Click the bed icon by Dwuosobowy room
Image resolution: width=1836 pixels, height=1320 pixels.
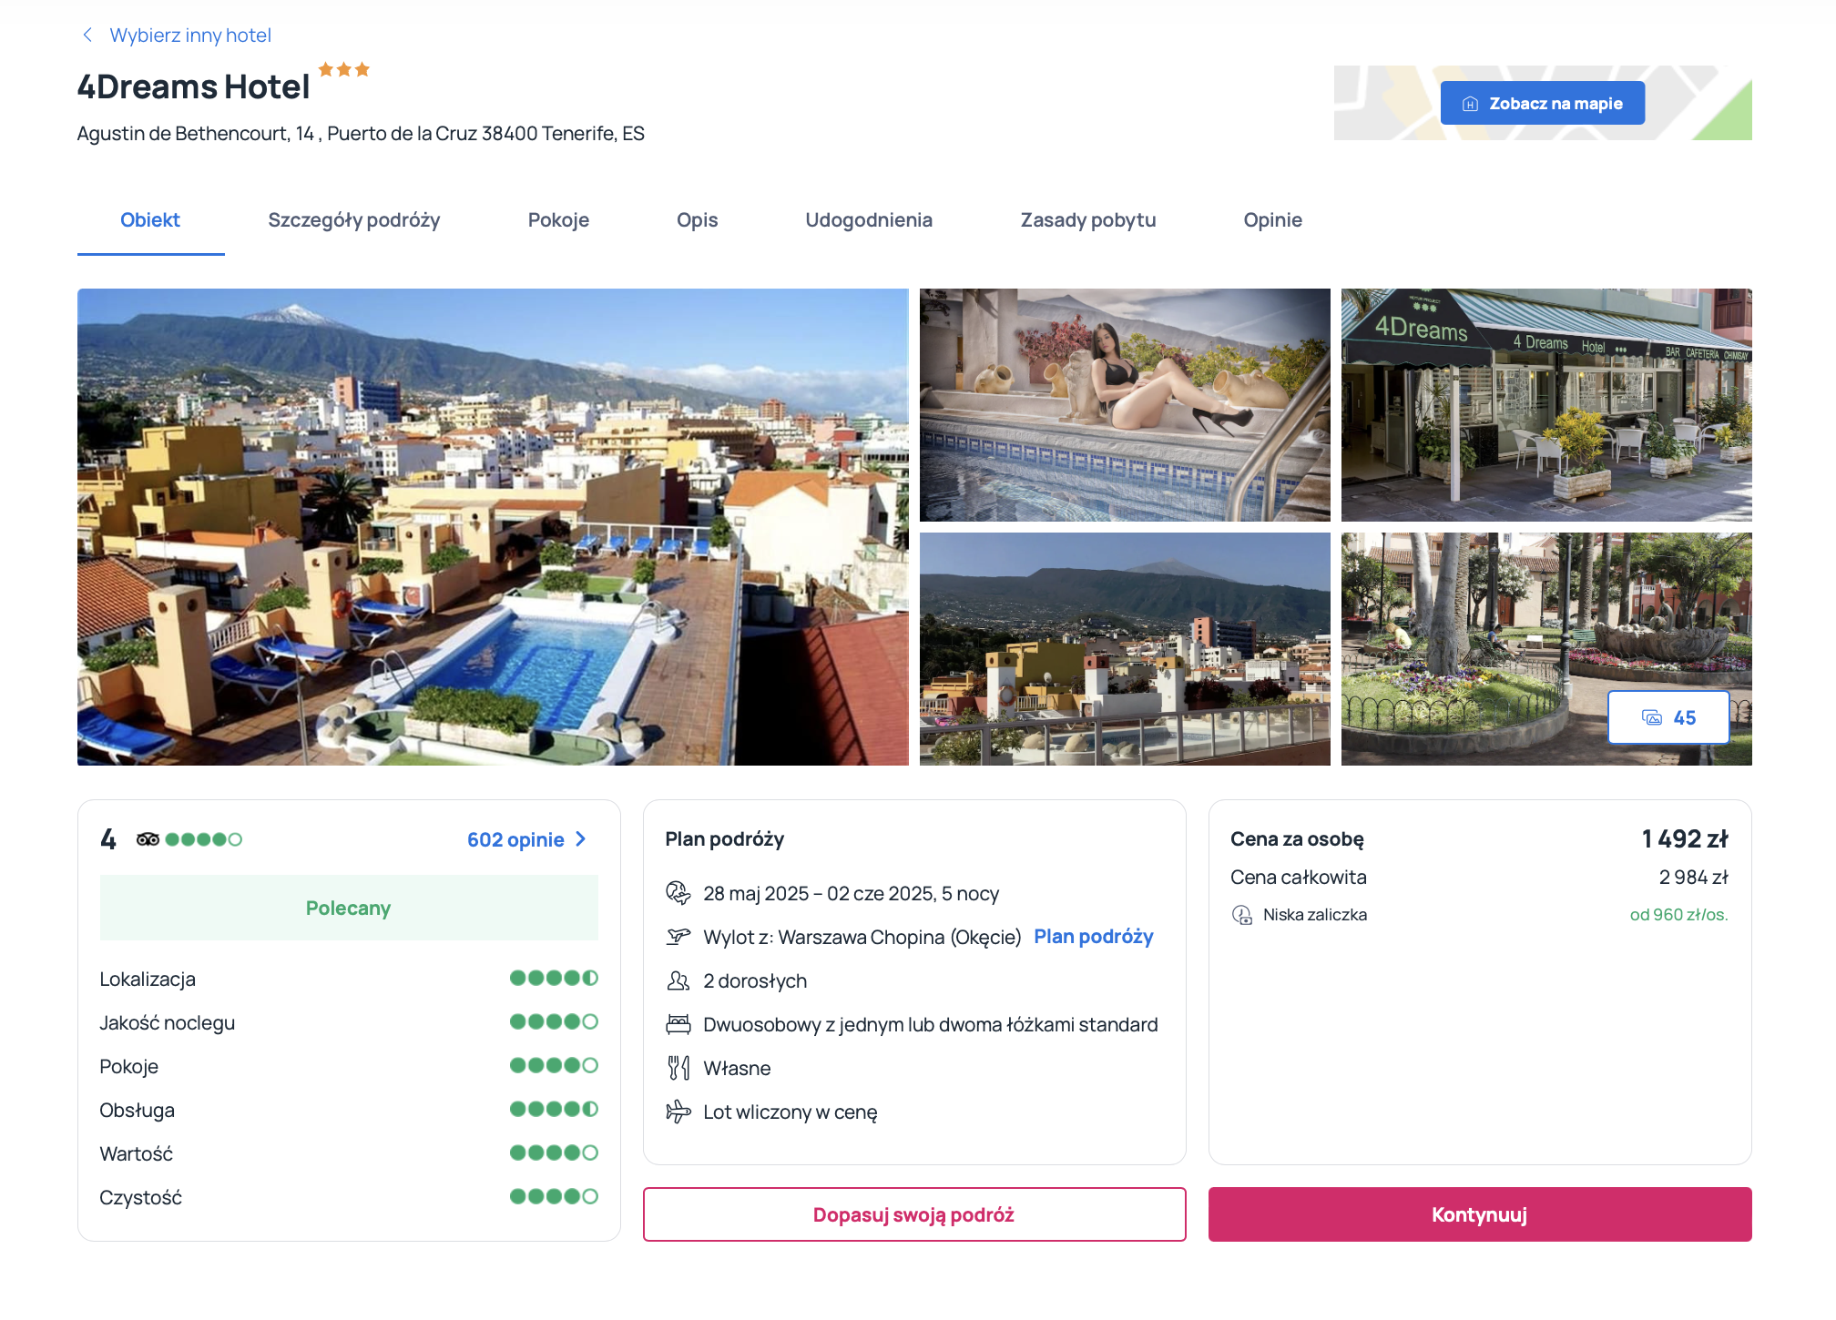pyautogui.click(x=678, y=1024)
